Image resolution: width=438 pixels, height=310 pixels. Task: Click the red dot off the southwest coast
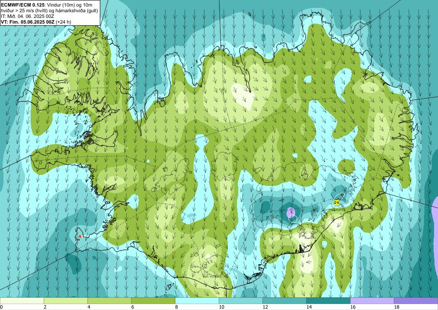click(x=80, y=237)
